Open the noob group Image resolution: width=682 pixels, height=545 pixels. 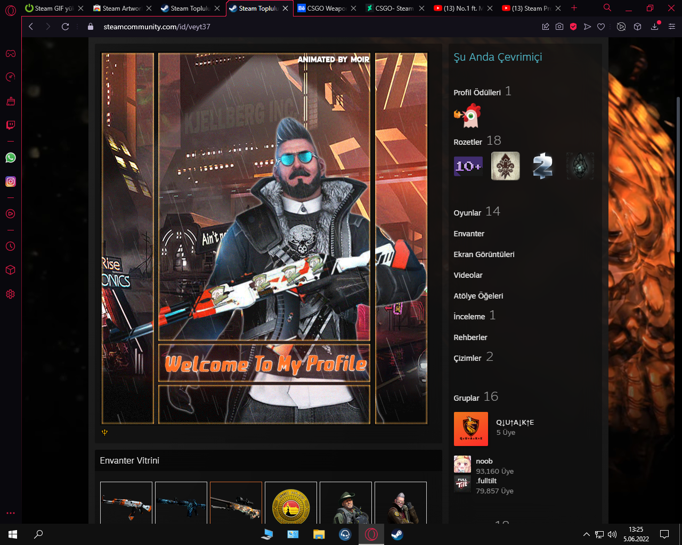(484, 461)
